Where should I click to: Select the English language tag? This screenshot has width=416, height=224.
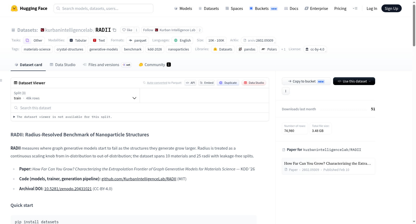click(x=182, y=40)
